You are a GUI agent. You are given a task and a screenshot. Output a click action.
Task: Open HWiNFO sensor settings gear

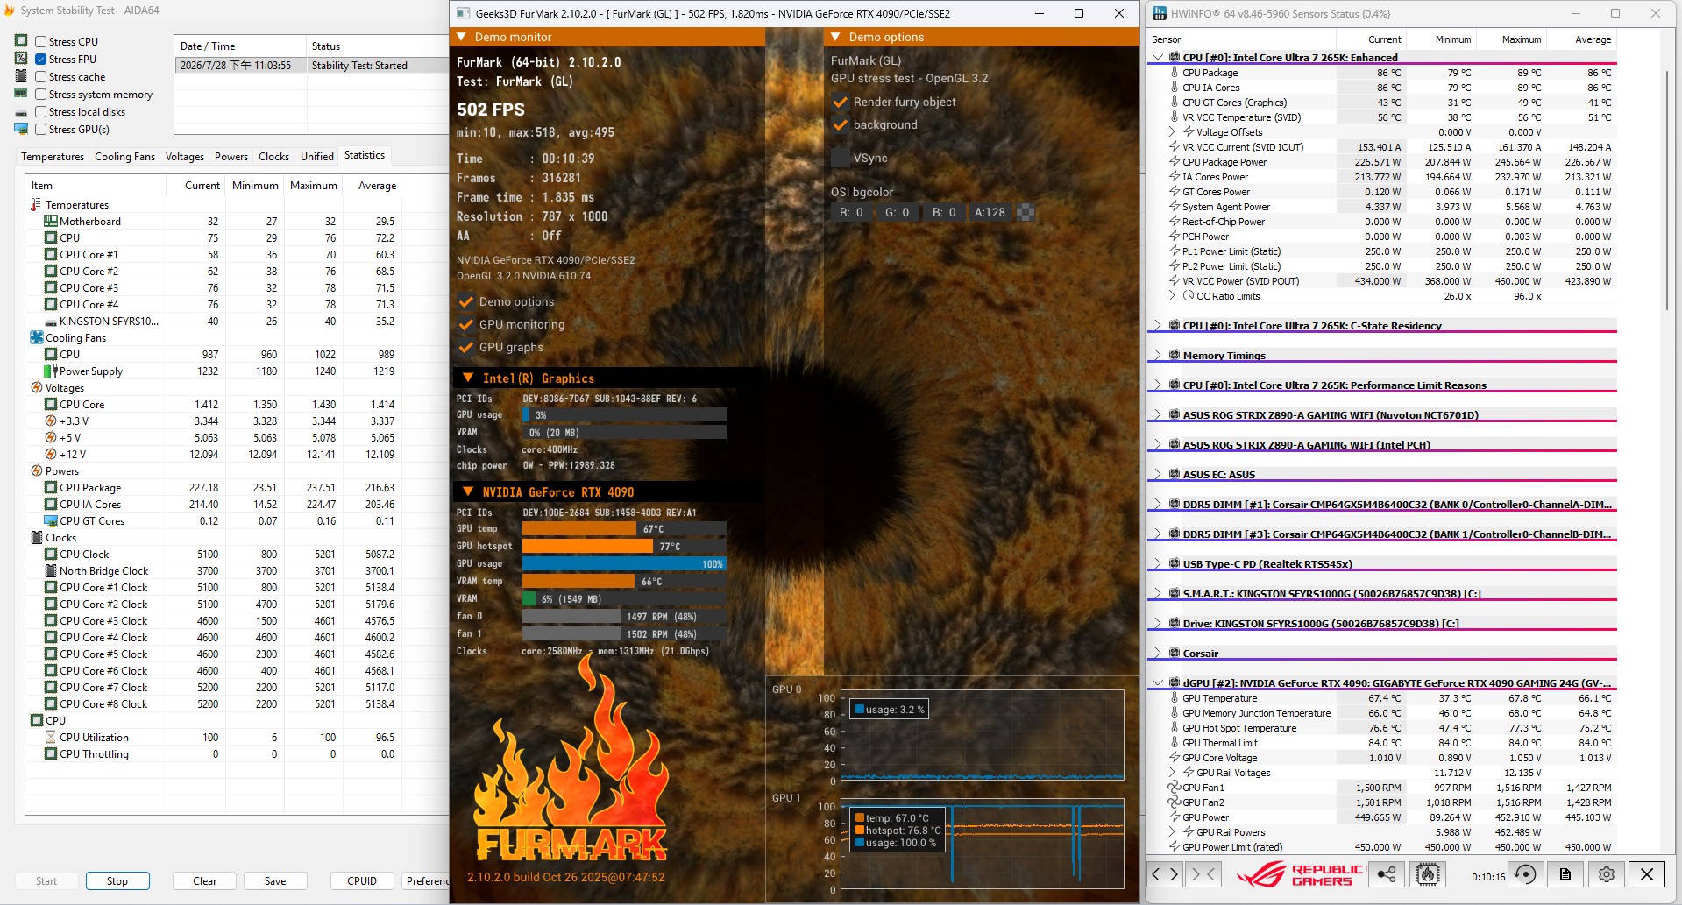(1606, 874)
